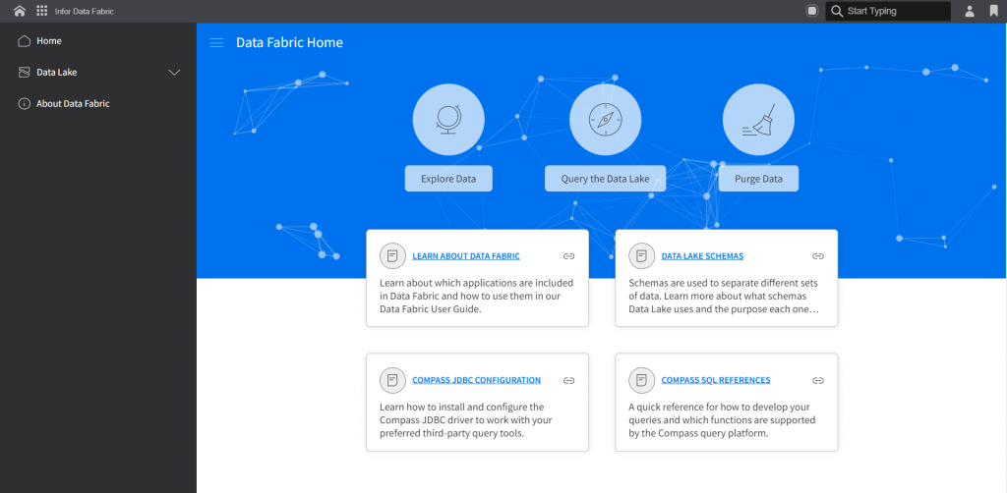Click the globe Explore Data circle icon
Image resolution: width=1007 pixels, height=493 pixels.
[448, 120]
